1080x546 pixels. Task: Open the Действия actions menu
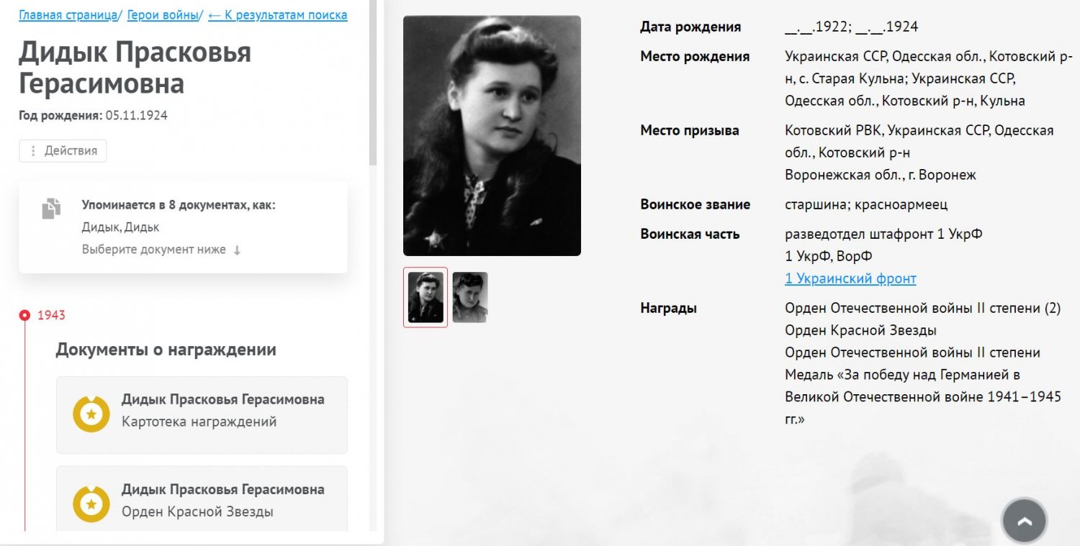click(63, 151)
